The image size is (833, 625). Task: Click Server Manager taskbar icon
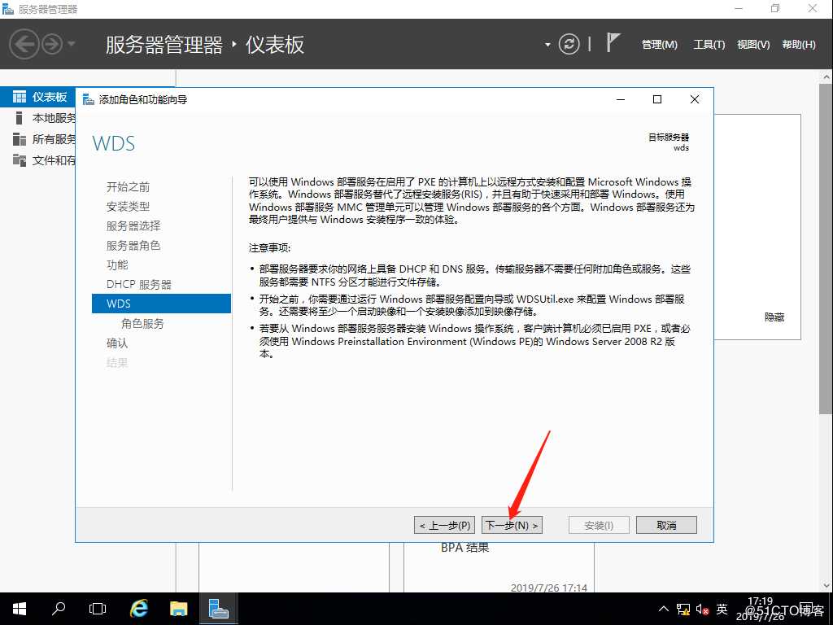pyautogui.click(x=218, y=609)
